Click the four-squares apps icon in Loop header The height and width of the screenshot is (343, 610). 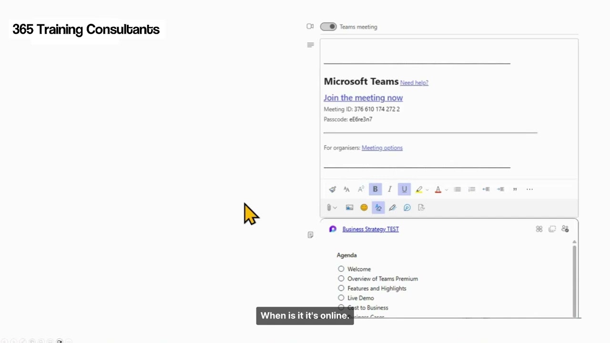pyautogui.click(x=539, y=229)
